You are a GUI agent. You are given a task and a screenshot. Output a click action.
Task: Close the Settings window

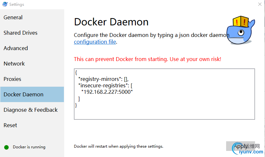pyautogui.click(x=260, y=4)
